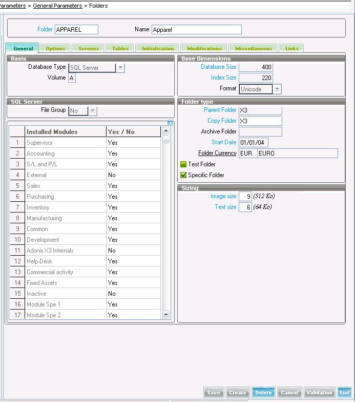The height and width of the screenshot is (402, 355).
Task: Click the Cancel button
Action: click(x=289, y=393)
